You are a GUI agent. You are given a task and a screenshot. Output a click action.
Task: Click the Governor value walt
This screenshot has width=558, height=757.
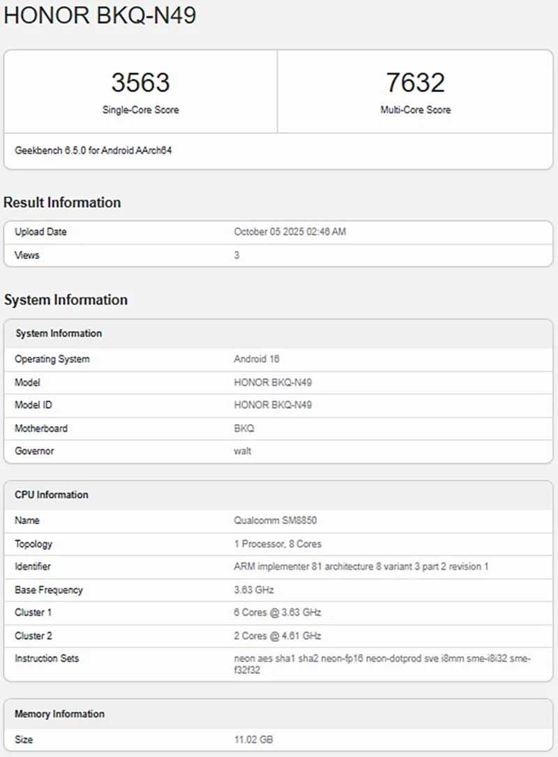pos(242,451)
